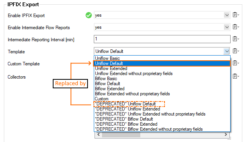Pick *DEPRECATED* Biflow Extended option
This screenshot has width=247, height=142.
tap(162, 124)
